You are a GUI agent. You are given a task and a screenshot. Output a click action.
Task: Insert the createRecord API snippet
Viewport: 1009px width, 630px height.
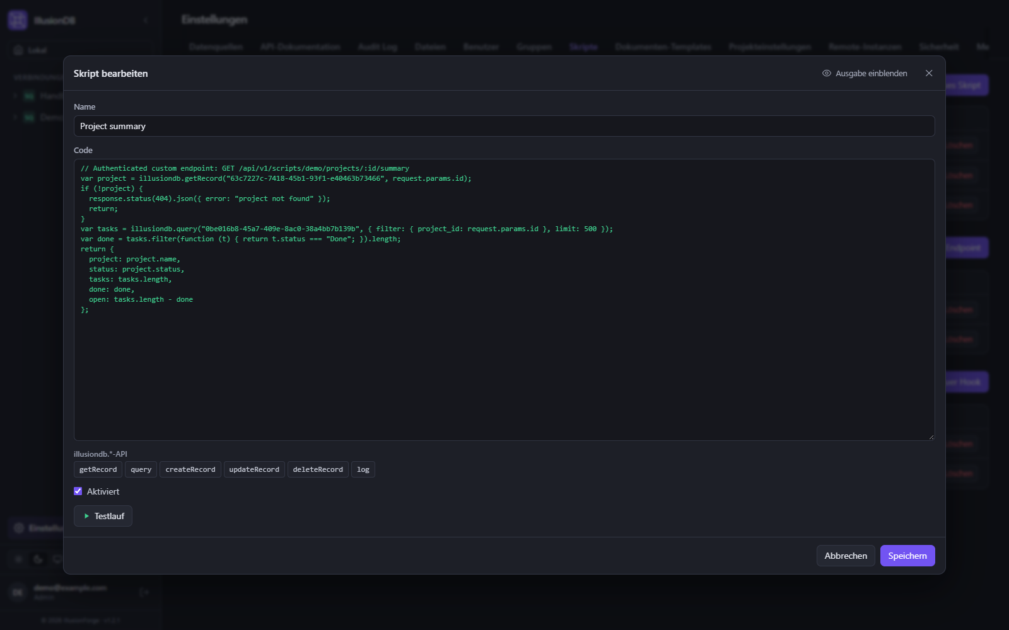(190, 469)
